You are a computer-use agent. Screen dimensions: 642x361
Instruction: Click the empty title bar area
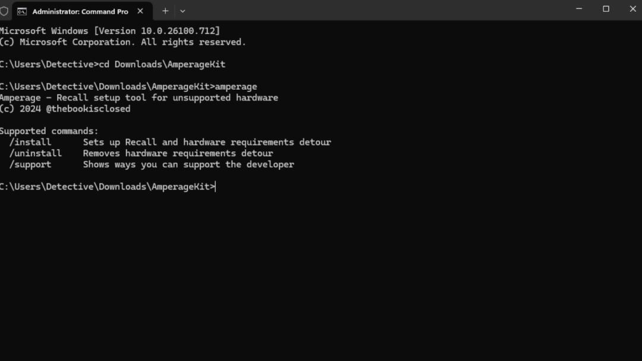(380, 10)
